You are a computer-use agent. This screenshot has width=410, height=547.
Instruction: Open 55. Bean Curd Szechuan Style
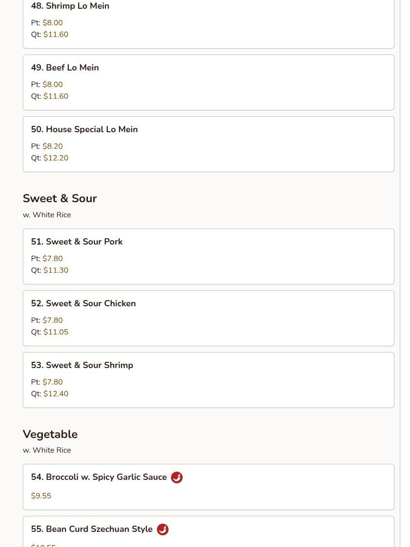91,529
